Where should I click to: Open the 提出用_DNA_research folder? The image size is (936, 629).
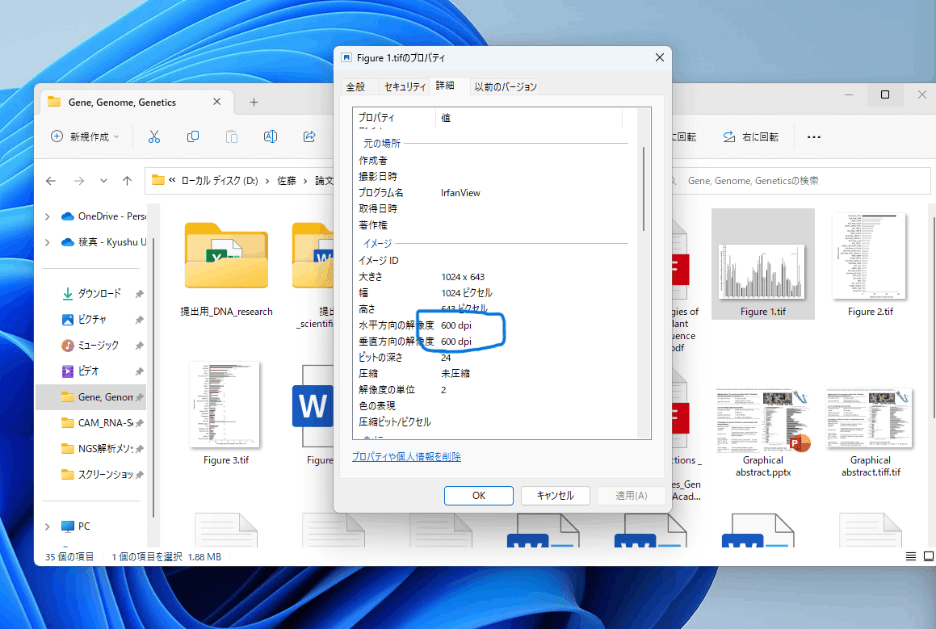point(226,270)
